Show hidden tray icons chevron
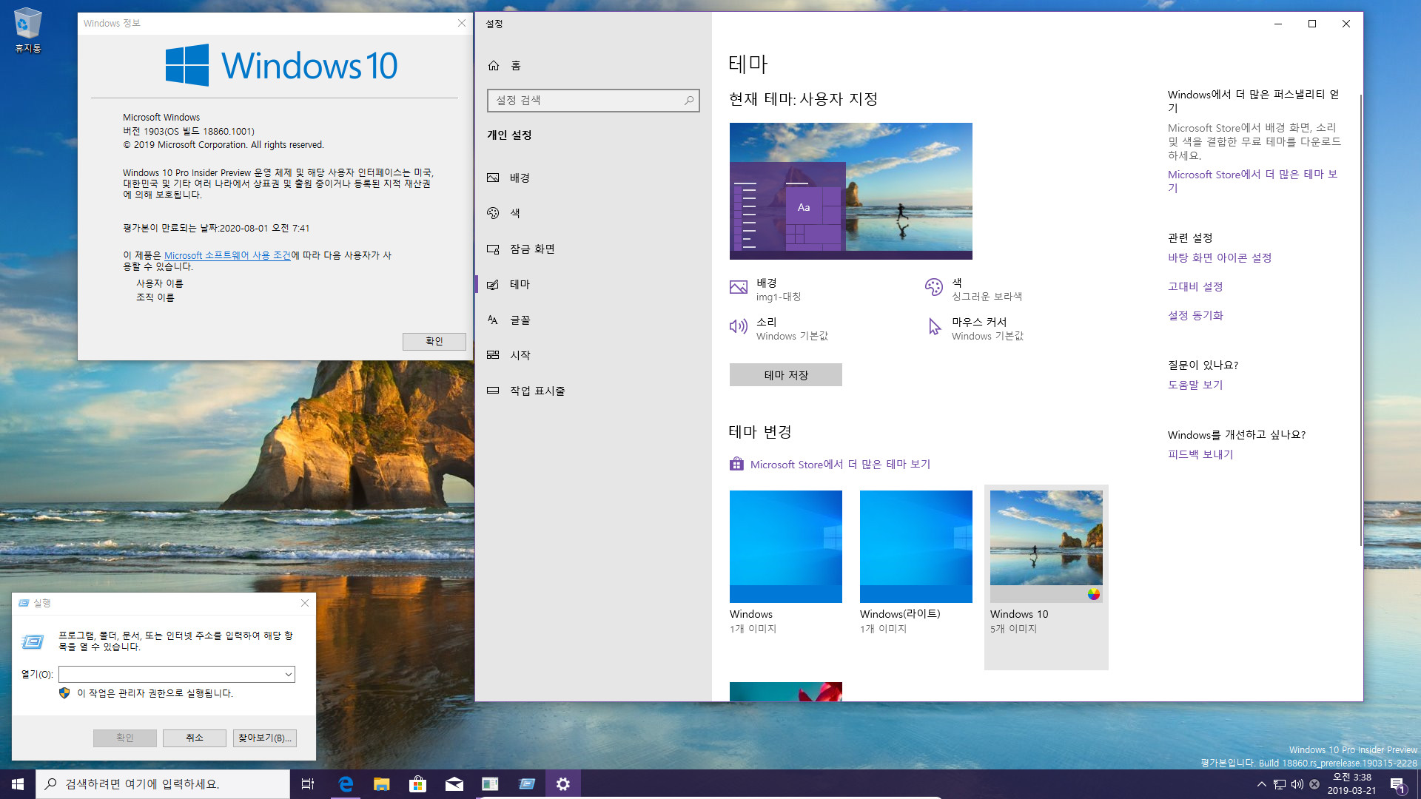 (x=1261, y=784)
